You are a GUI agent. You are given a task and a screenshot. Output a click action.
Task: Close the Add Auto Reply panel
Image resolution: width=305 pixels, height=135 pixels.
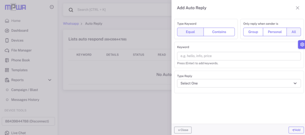(297, 8)
